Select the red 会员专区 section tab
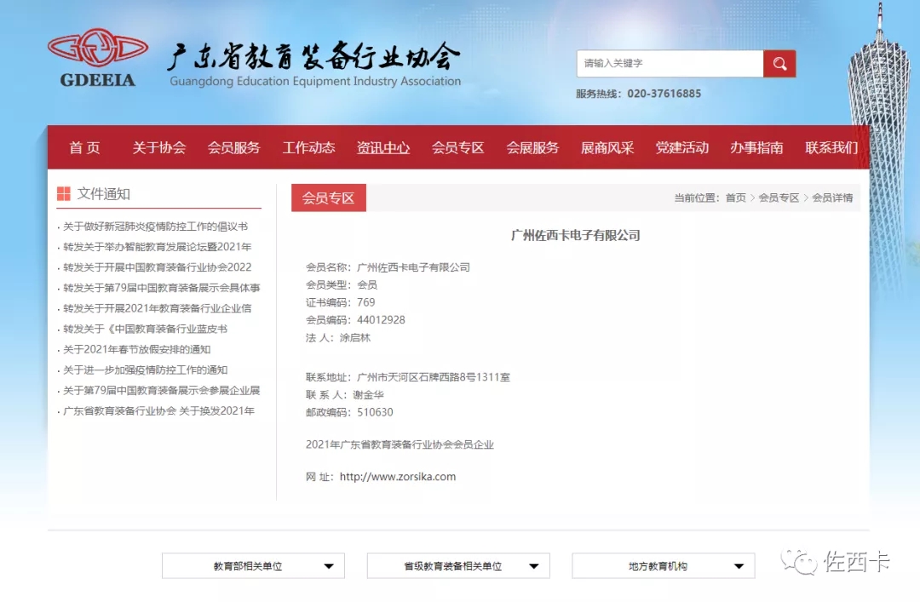This screenshot has height=602, width=920. point(329,198)
